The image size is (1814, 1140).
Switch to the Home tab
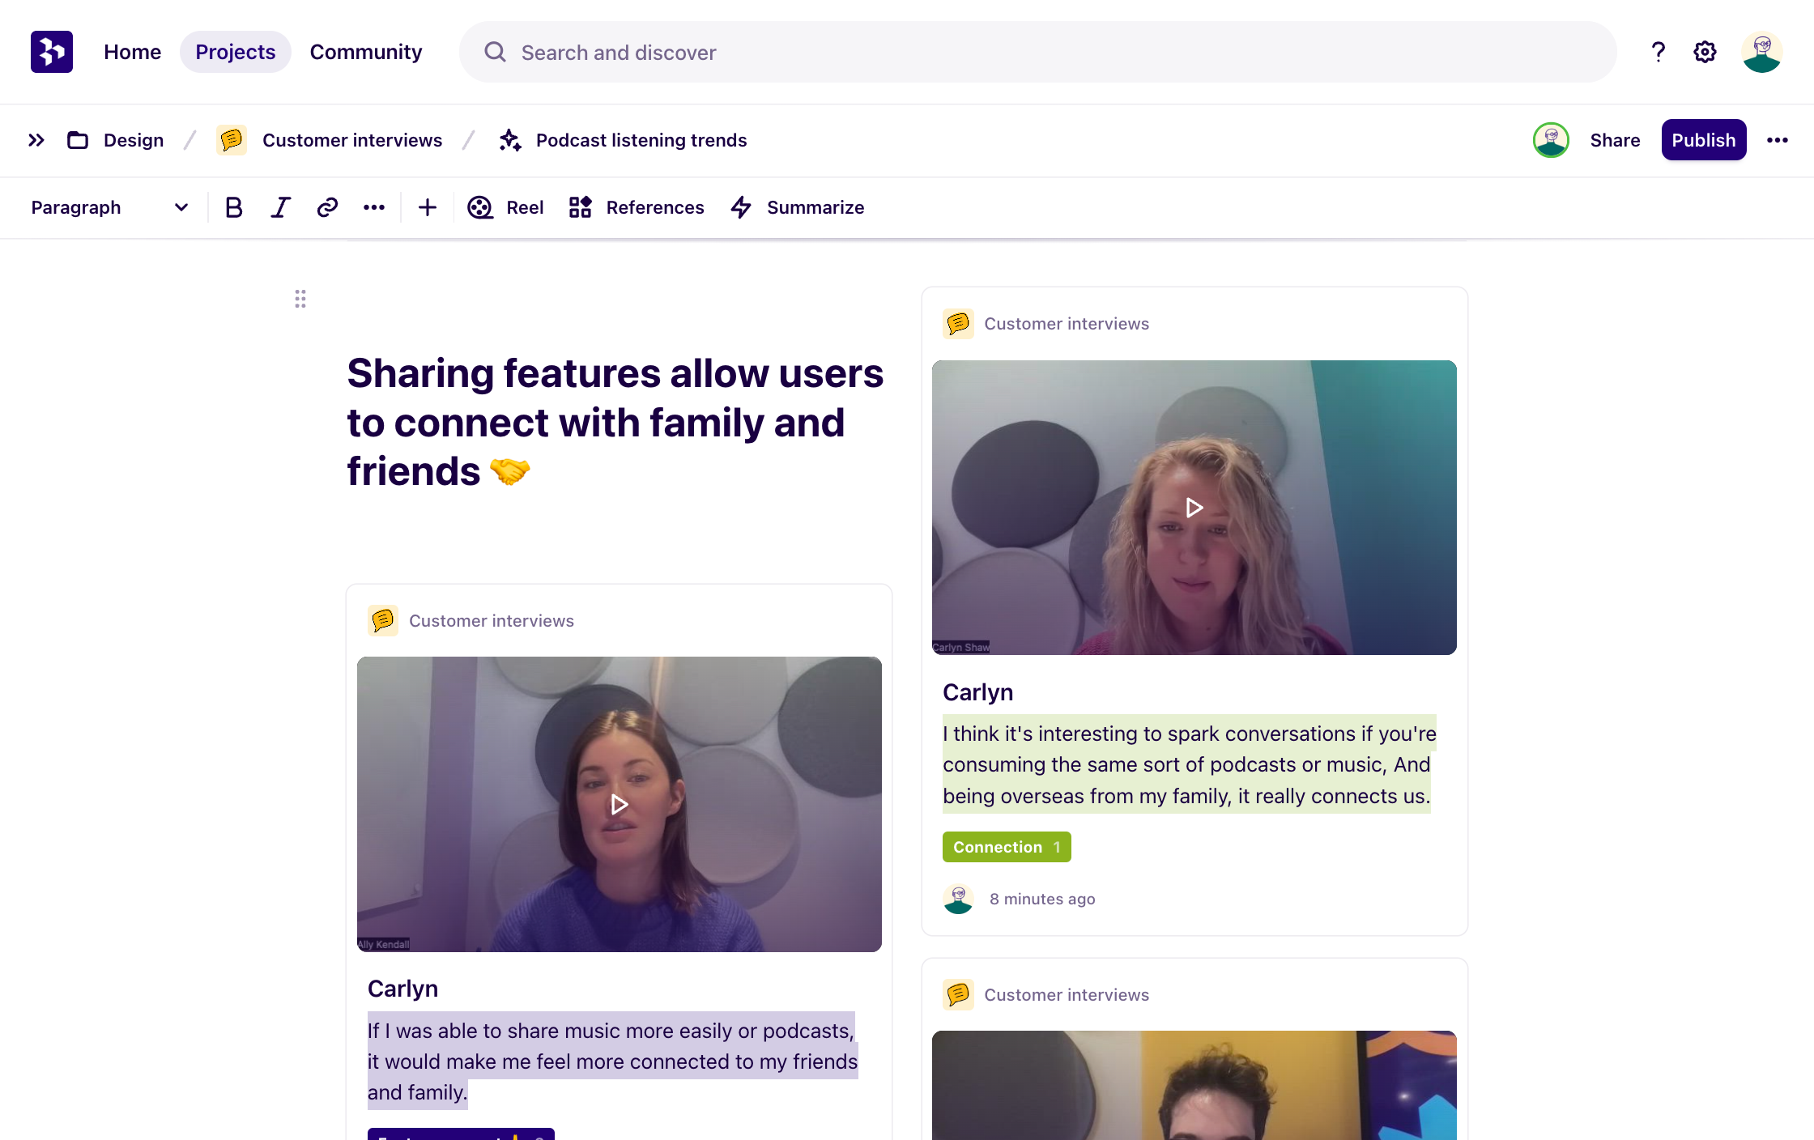tap(132, 51)
